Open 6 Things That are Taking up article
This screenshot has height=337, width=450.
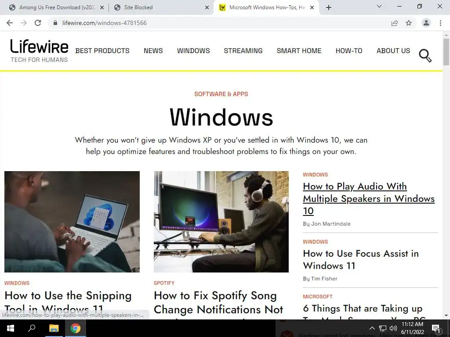click(x=363, y=308)
